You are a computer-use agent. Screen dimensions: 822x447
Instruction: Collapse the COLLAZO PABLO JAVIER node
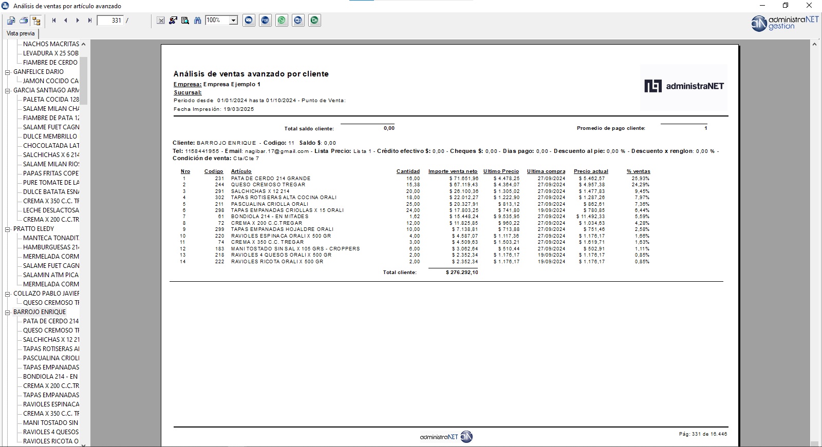coord(8,294)
